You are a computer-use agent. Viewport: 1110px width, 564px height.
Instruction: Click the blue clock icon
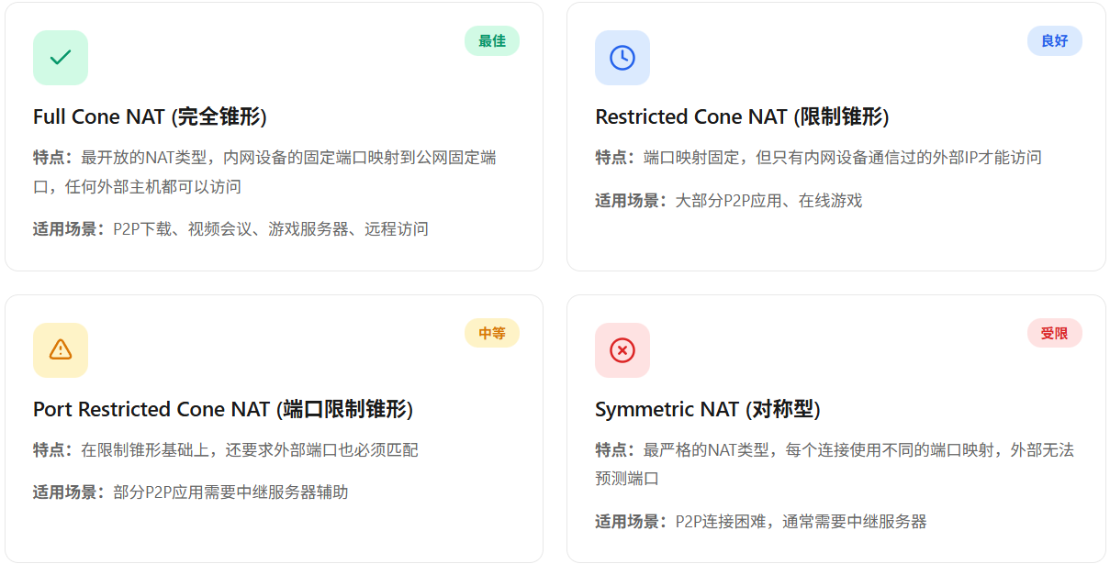(622, 58)
